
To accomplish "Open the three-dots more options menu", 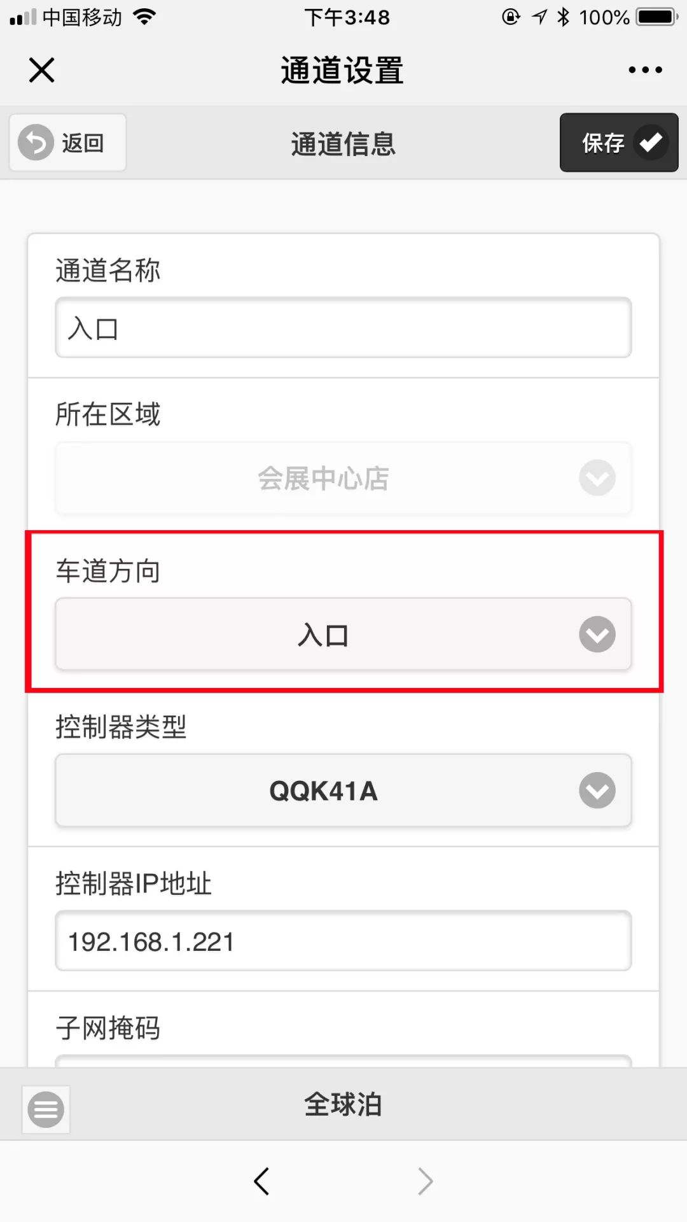I will click(x=645, y=70).
